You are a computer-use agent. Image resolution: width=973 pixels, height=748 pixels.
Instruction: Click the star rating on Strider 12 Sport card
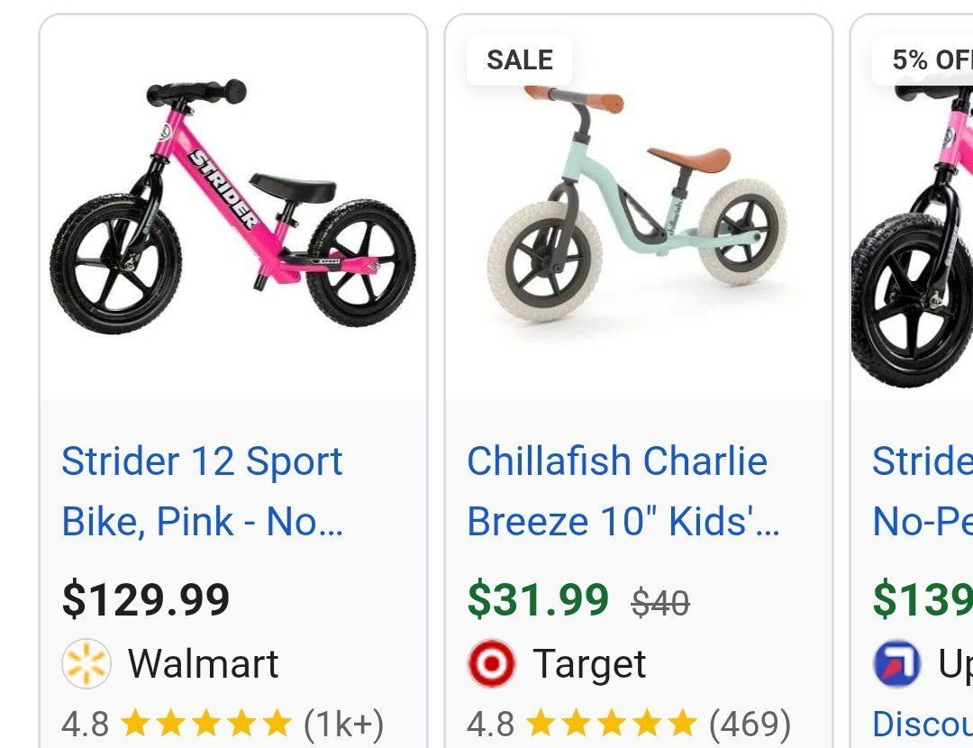[205, 723]
